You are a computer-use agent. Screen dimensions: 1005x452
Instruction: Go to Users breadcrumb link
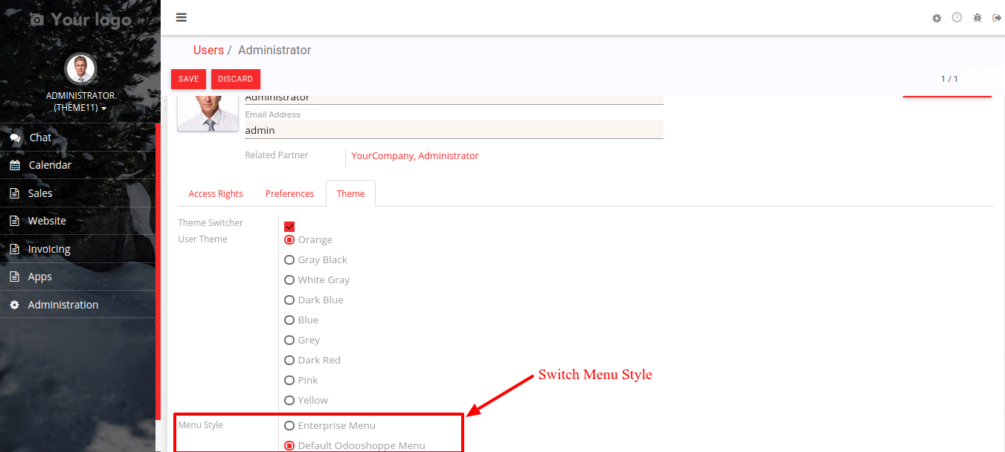tap(208, 51)
